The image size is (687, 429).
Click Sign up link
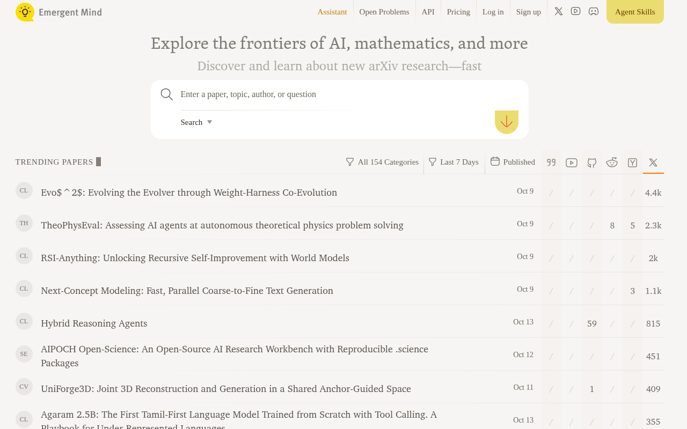[x=529, y=12]
